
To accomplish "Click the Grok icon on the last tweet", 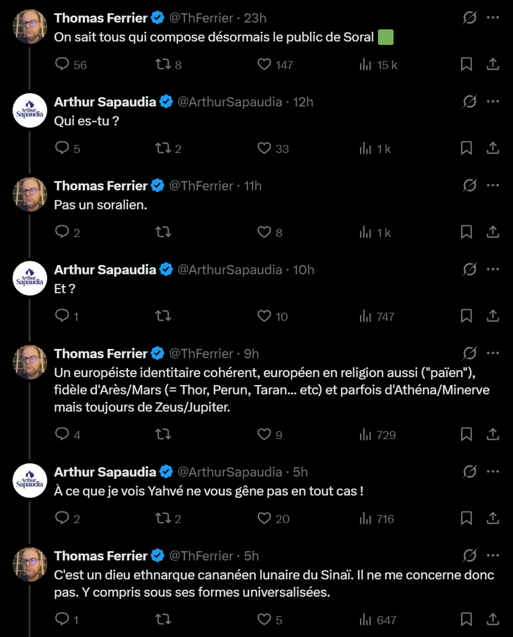I will [470, 556].
